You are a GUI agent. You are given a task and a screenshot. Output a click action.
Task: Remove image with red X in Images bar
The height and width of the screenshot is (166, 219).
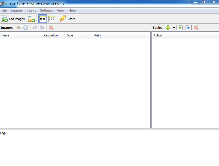[51, 28]
